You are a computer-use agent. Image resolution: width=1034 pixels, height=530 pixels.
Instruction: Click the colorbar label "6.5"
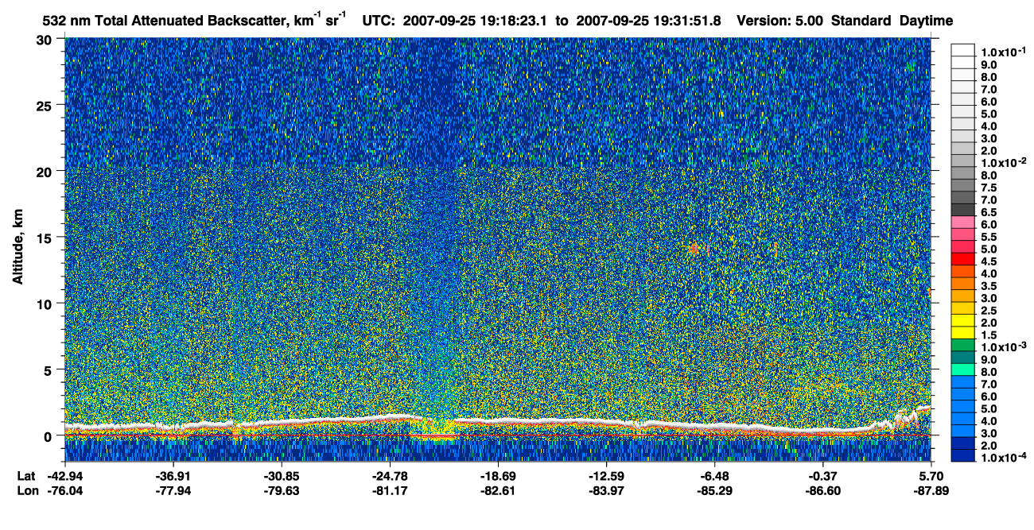(x=989, y=212)
